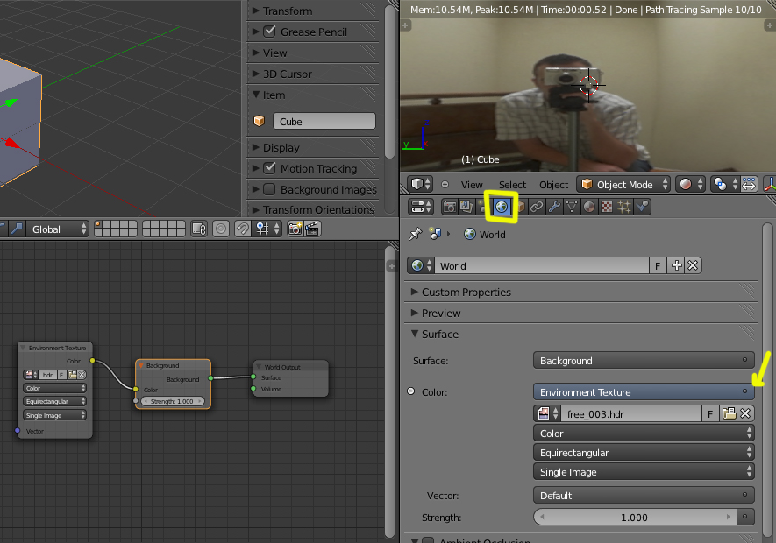Click the Surface Background shader button
This screenshot has width=776, height=543.
tap(644, 361)
